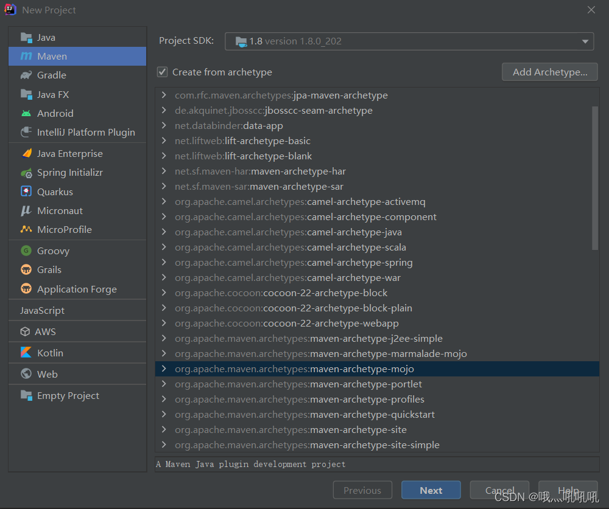The height and width of the screenshot is (509, 609).
Task: Click 'A Maven Java plugin development project' description
Action: click(250, 465)
